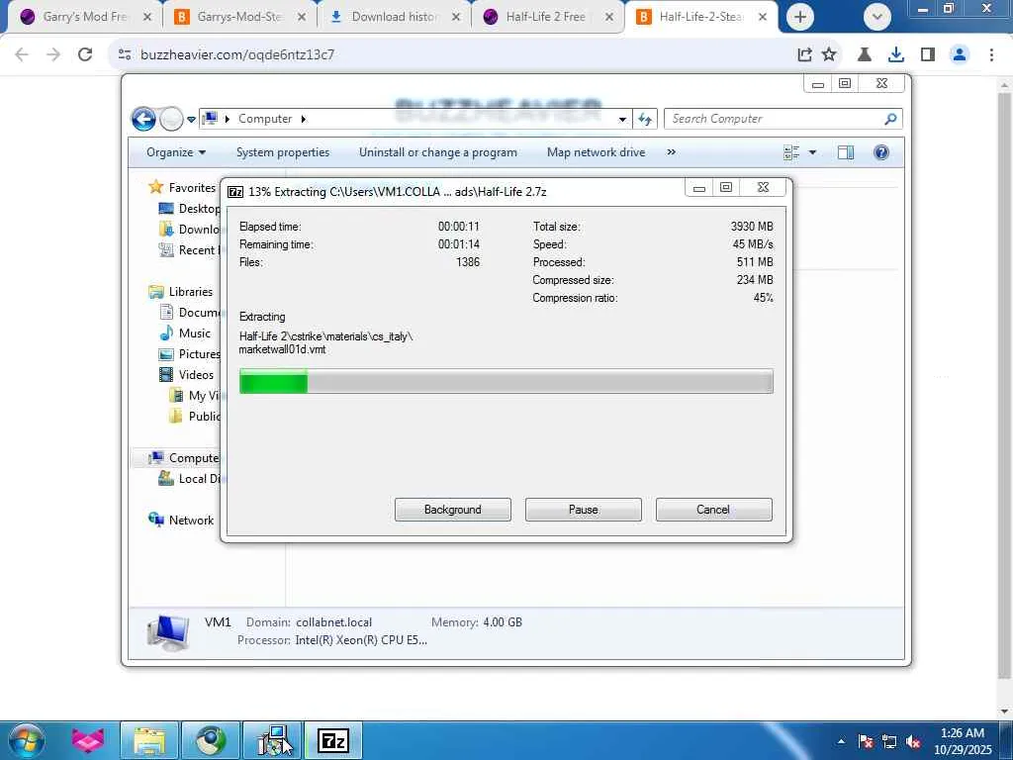Select Computer in navigation pane
Viewport: 1013px width, 760px height.
click(183, 457)
